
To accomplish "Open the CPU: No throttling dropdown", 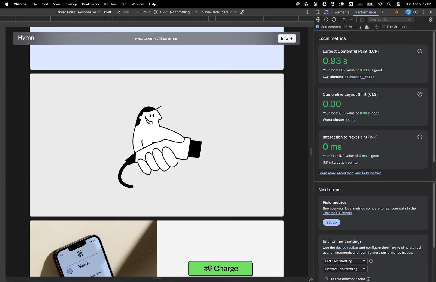I will point(345,261).
